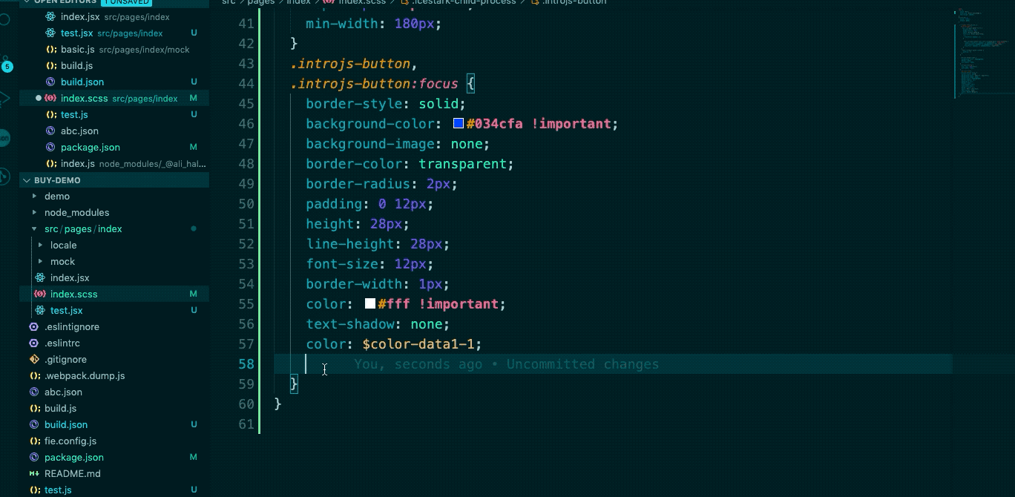
Task: Open the #034cfa background color swatch
Action: coord(459,124)
